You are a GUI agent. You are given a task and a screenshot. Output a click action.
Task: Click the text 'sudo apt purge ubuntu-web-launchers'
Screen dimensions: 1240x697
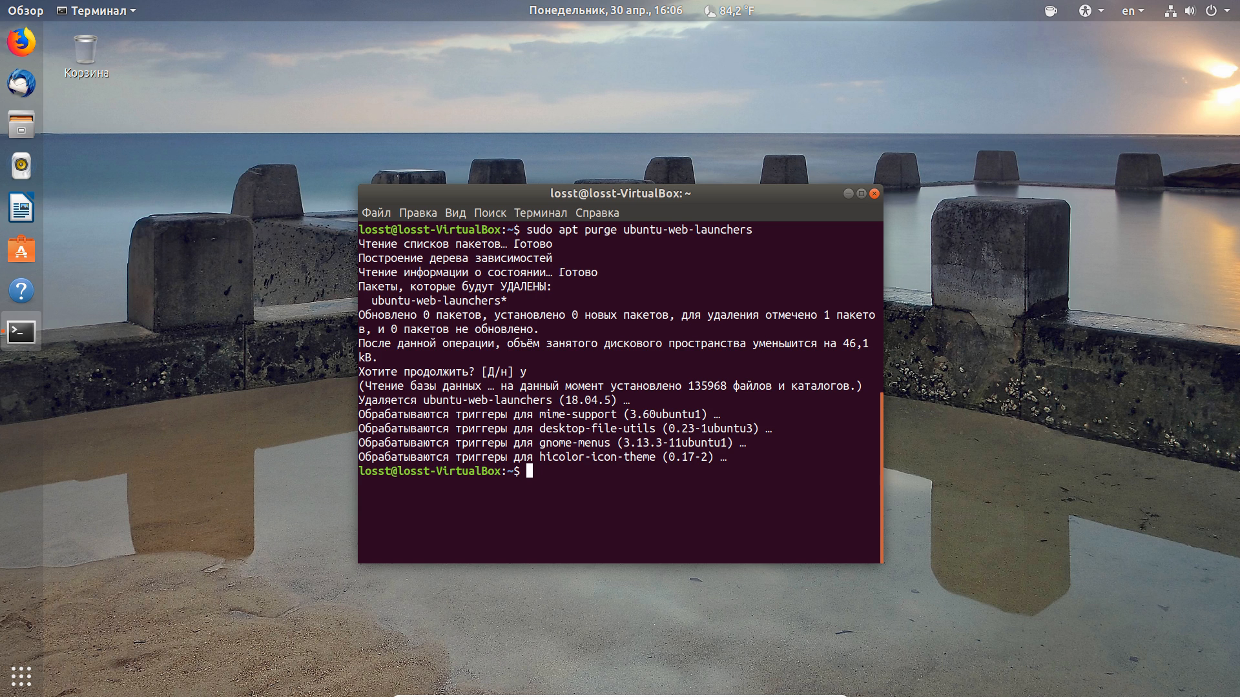tap(639, 230)
